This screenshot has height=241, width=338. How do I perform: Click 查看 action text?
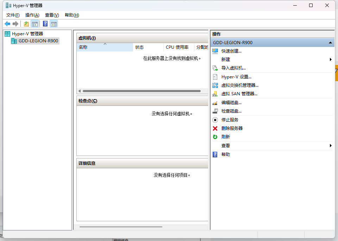coord(225,146)
